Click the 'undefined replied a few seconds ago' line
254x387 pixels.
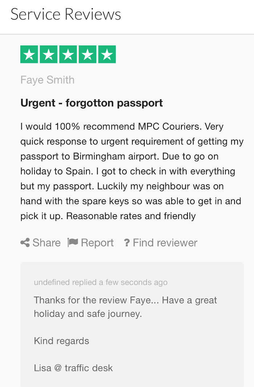tap(101, 282)
